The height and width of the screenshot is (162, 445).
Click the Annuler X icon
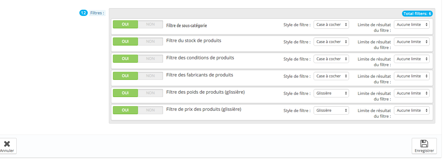pos(7,144)
